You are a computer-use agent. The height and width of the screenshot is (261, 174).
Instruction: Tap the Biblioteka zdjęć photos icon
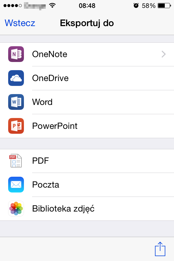[16, 209]
